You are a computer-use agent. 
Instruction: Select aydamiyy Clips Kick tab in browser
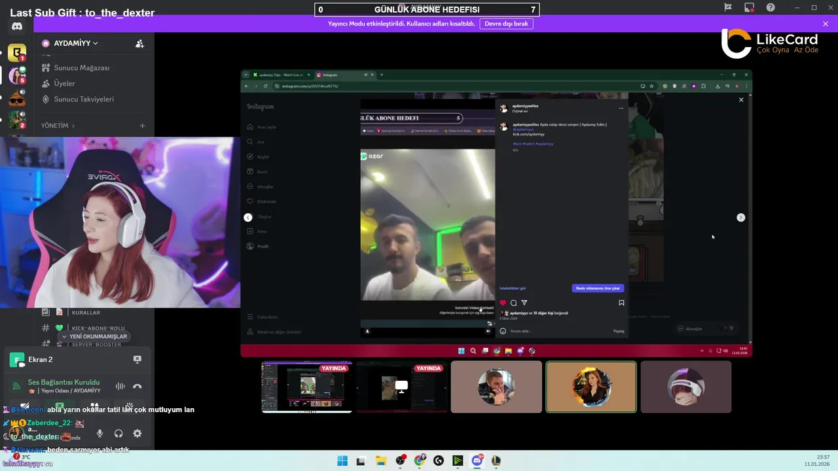coord(282,75)
